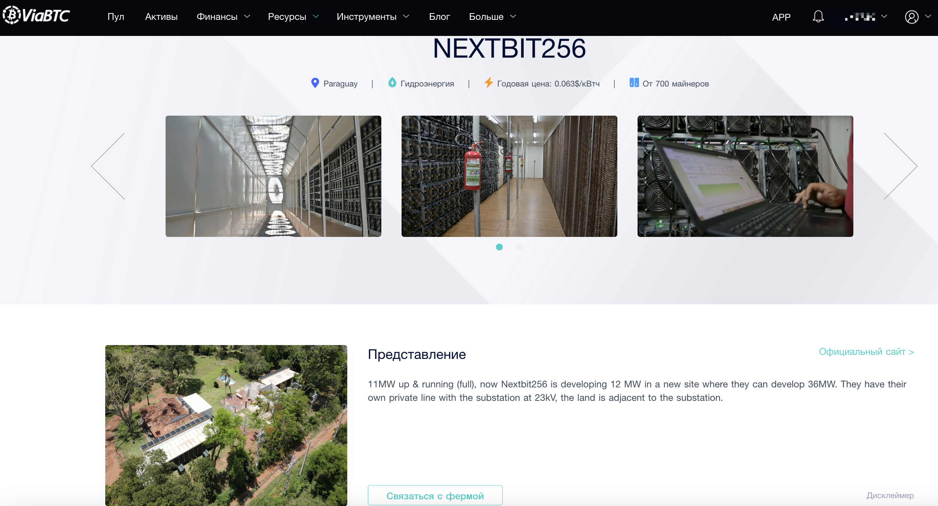Click the 11MW up & running description paragraph
Viewport: 938px width, 506px height.
[637, 391]
